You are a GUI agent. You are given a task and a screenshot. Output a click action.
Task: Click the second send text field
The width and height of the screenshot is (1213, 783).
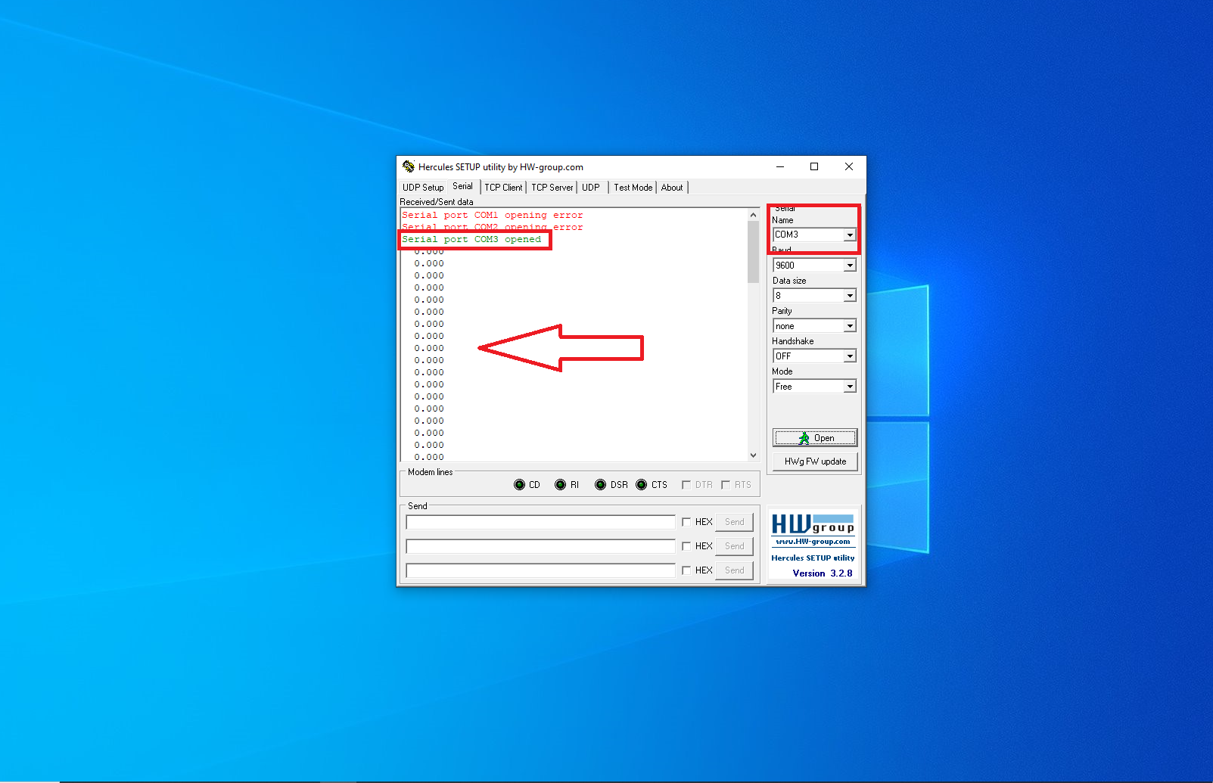540,546
